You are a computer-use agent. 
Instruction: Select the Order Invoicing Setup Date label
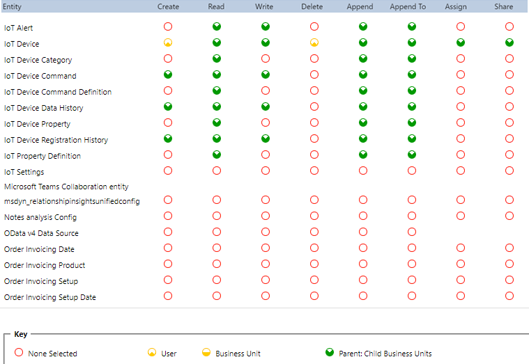[x=50, y=297]
